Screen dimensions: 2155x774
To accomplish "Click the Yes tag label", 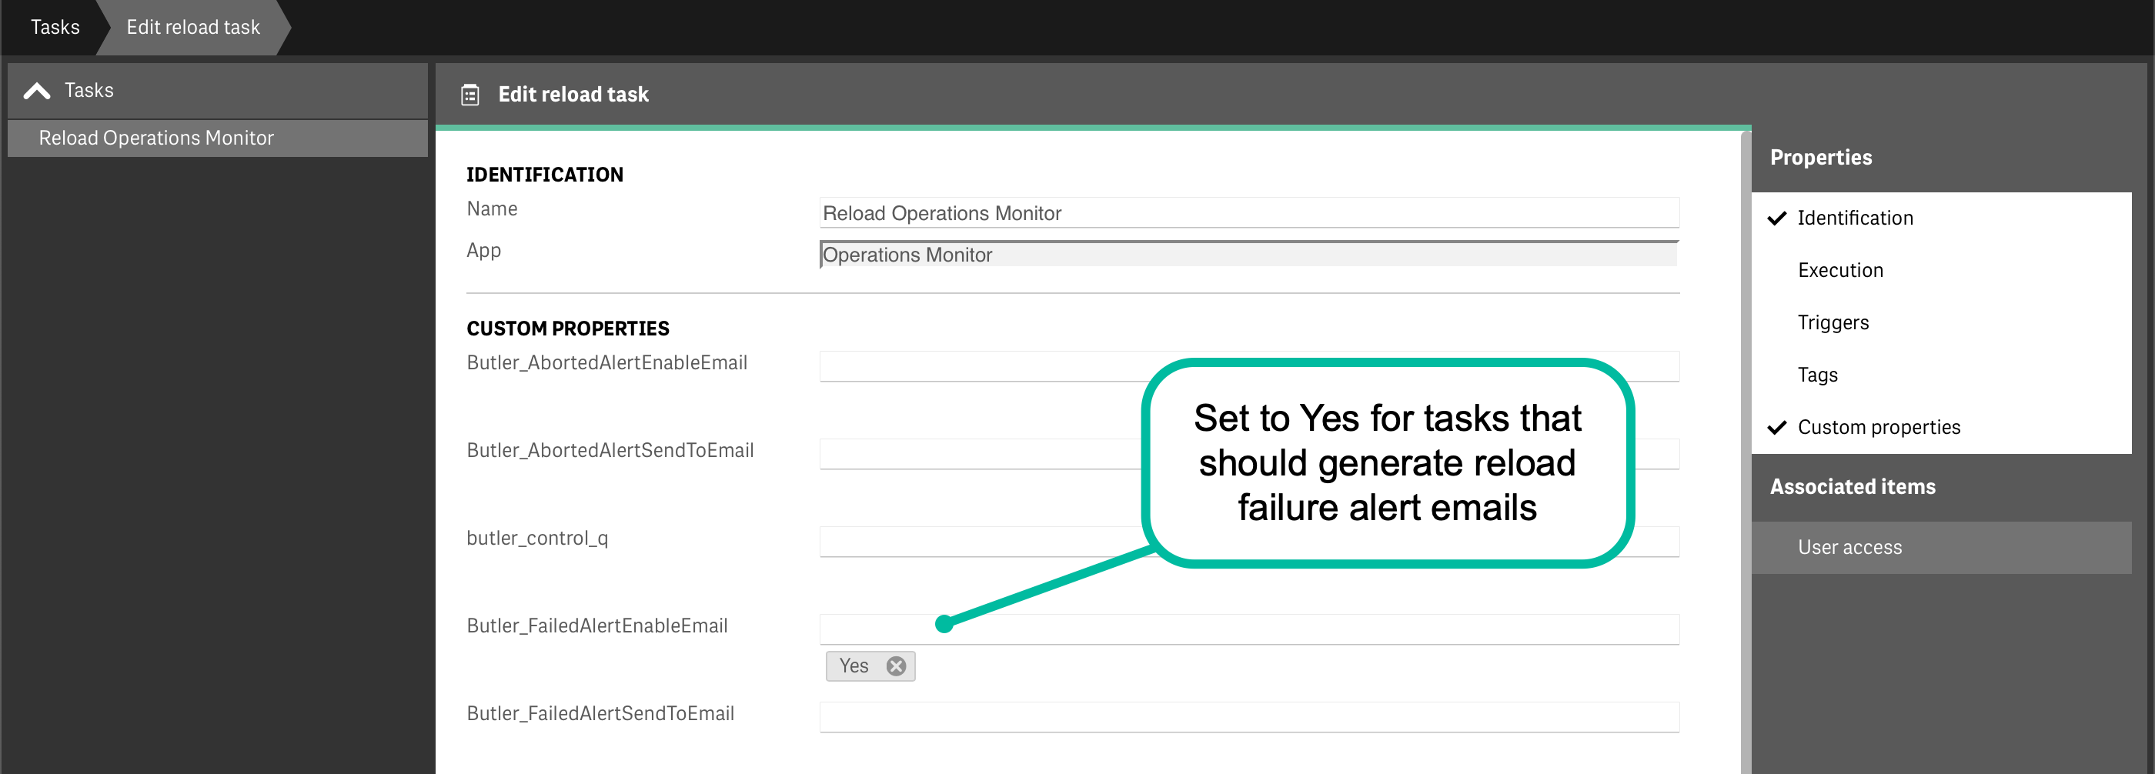I will 854,666.
